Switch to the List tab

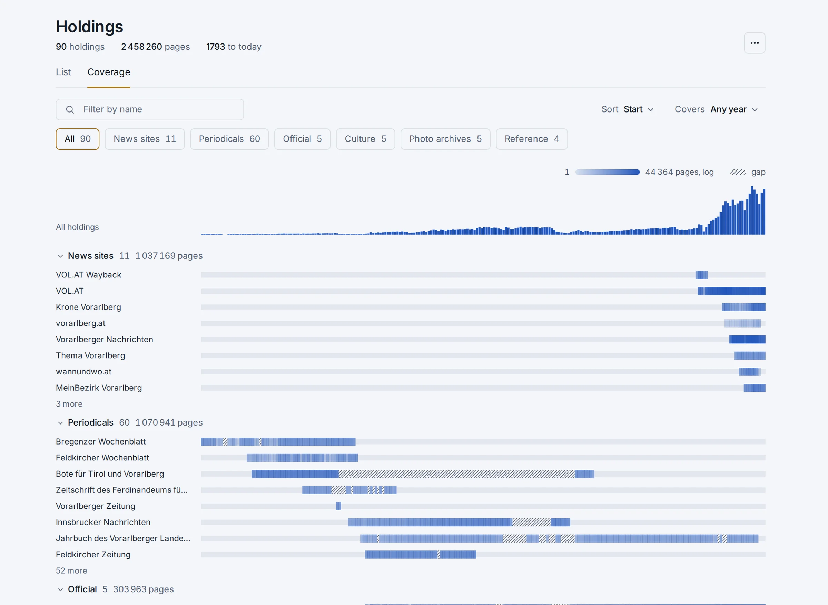pos(63,72)
